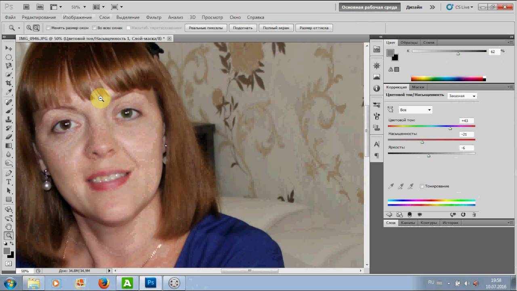Select the Eraser tool
The image size is (517, 291).
[8, 137]
